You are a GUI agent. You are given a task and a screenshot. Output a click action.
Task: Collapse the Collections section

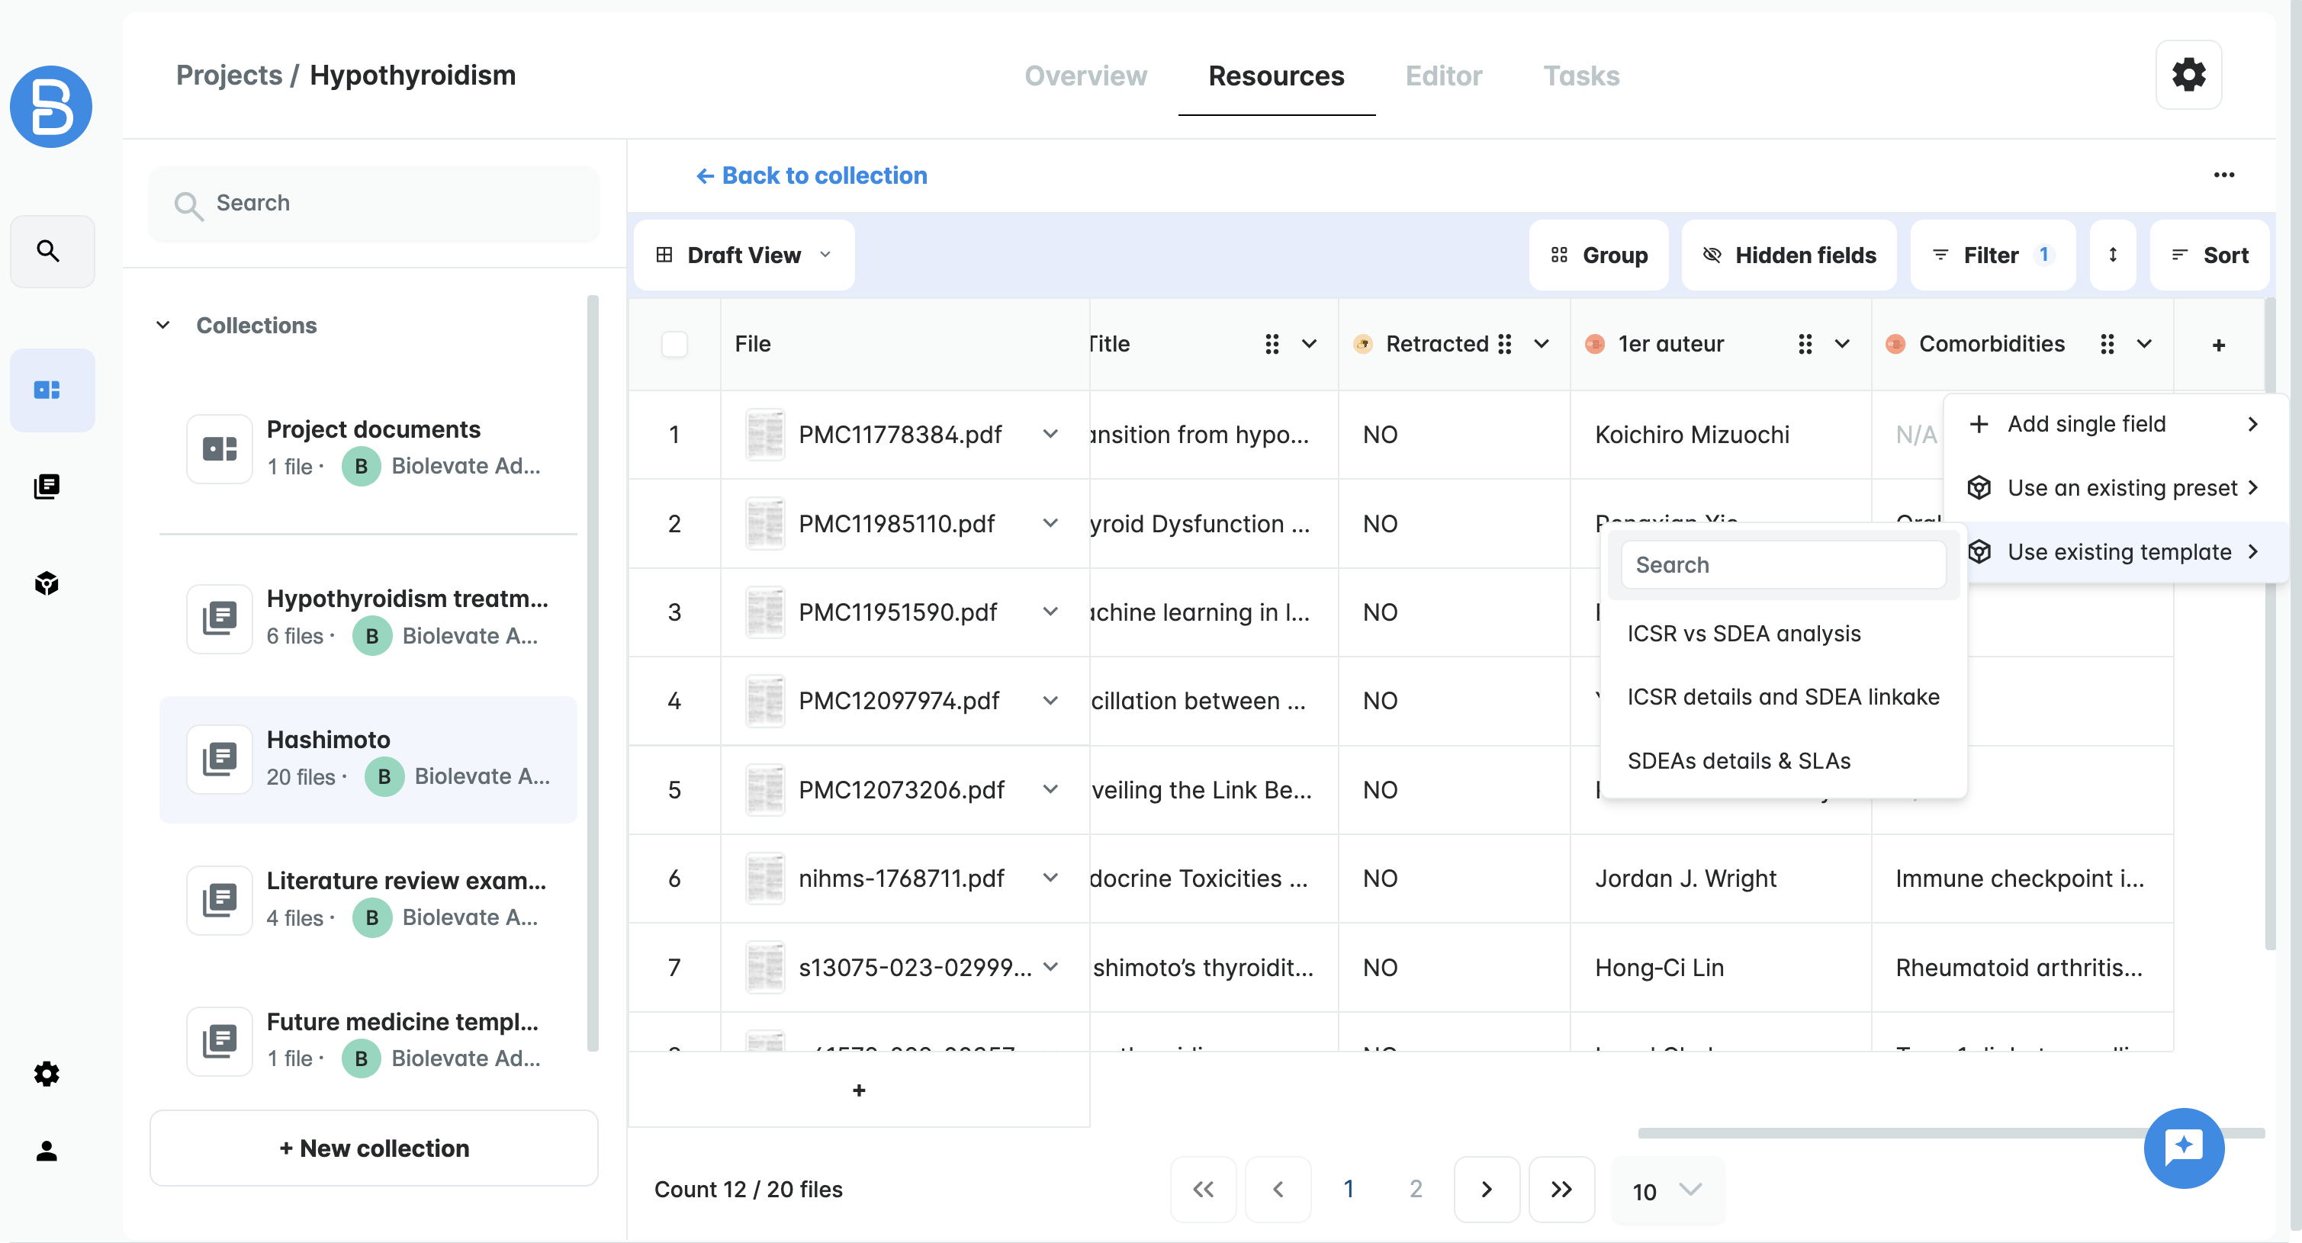162,326
